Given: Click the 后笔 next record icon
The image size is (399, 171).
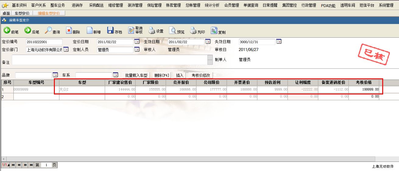Looking at the screenshot, I should point(28,30).
